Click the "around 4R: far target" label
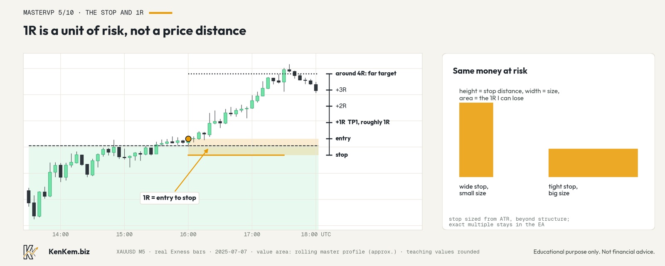665x266 pixels. pos(366,74)
